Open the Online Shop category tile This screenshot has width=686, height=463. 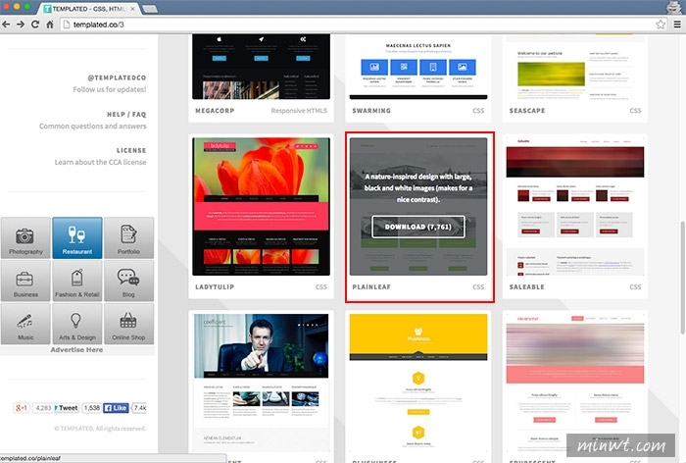[x=128, y=324]
